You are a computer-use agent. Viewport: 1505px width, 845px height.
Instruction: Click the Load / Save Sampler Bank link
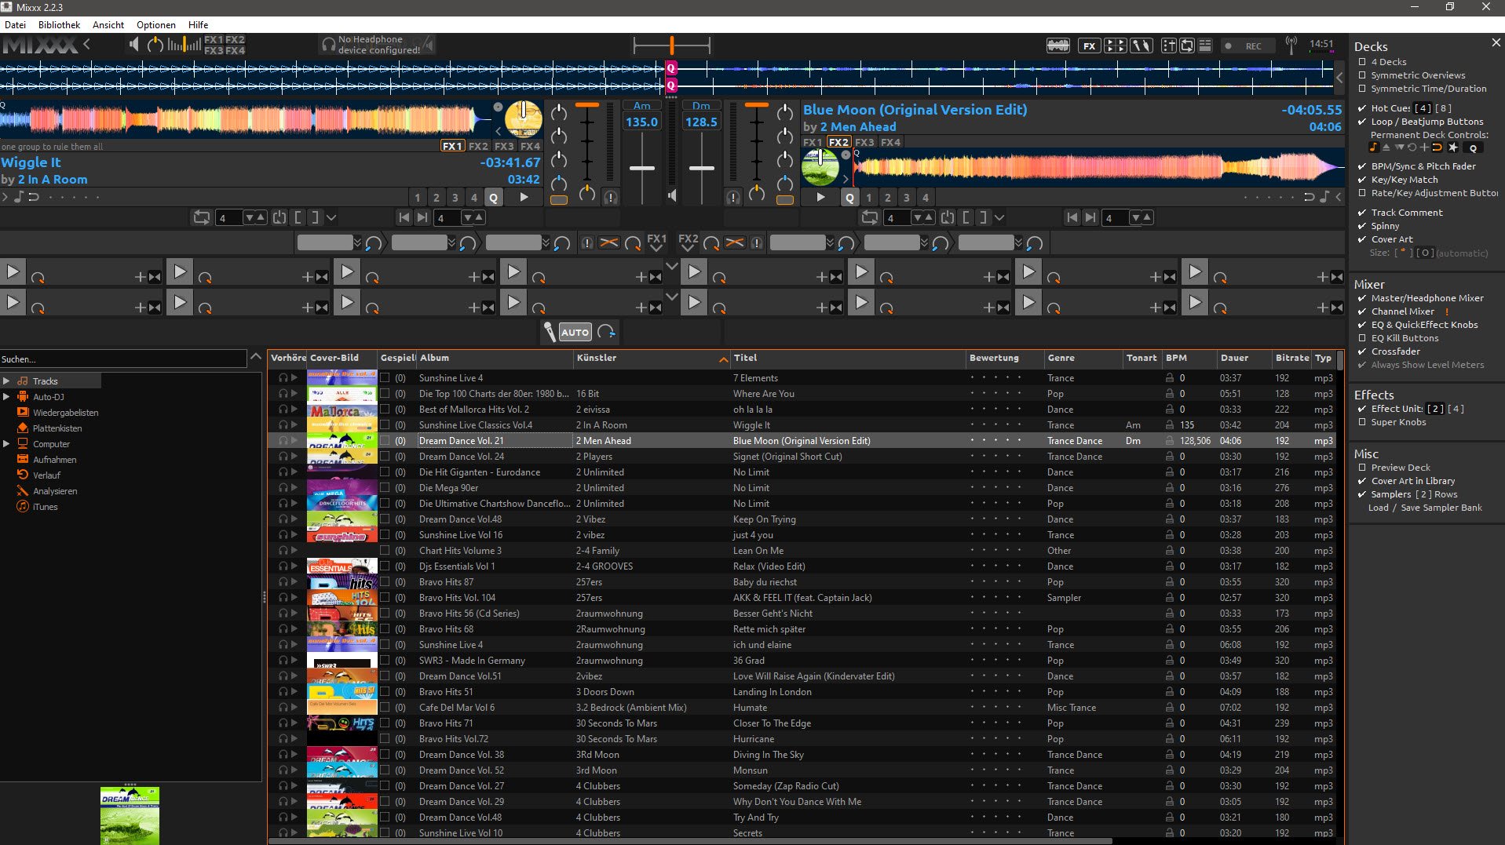tap(1424, 508)
